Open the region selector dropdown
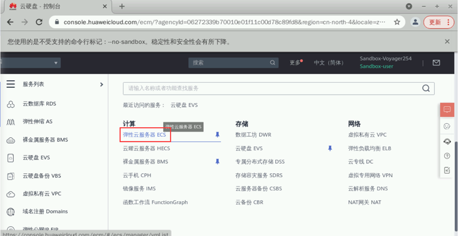 point(30,63)
